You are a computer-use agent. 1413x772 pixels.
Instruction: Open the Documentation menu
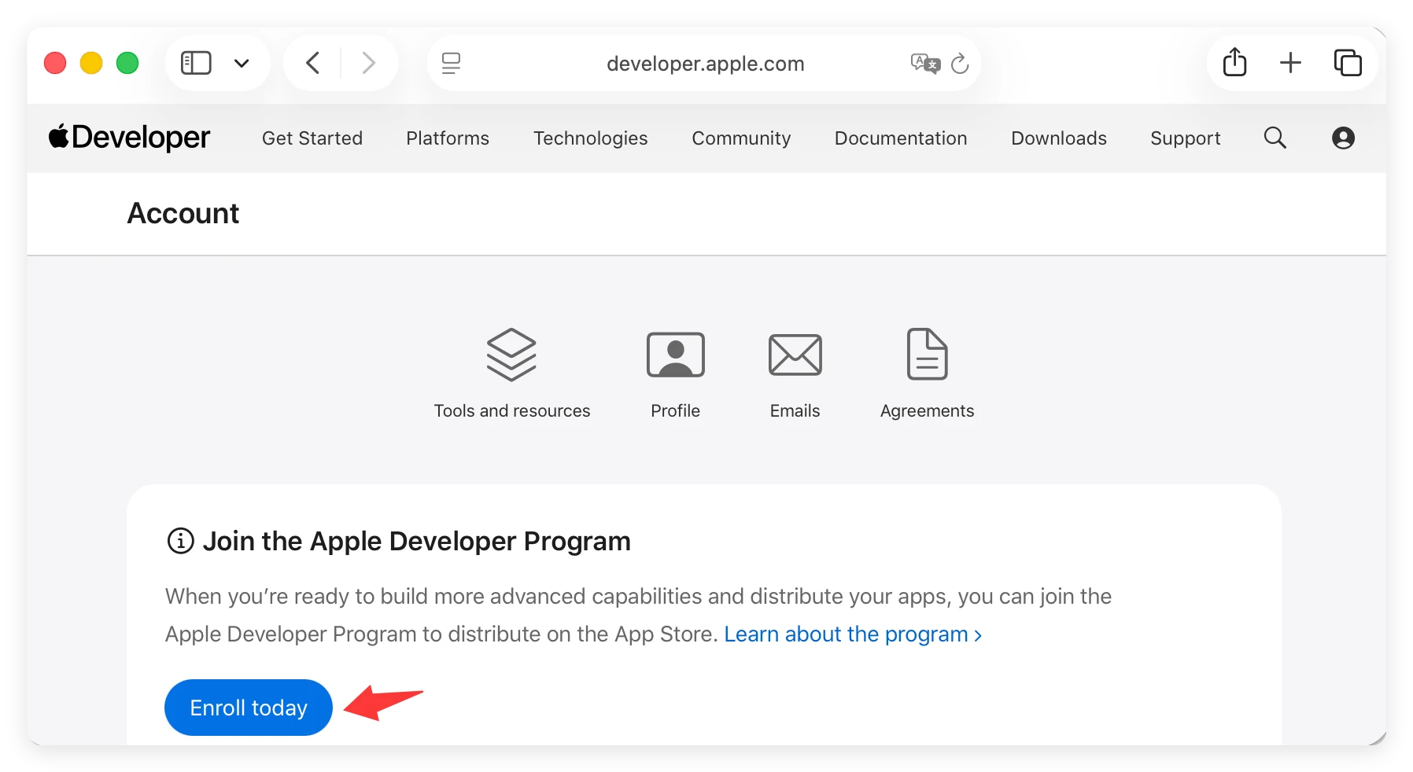(x=901, y=138)
